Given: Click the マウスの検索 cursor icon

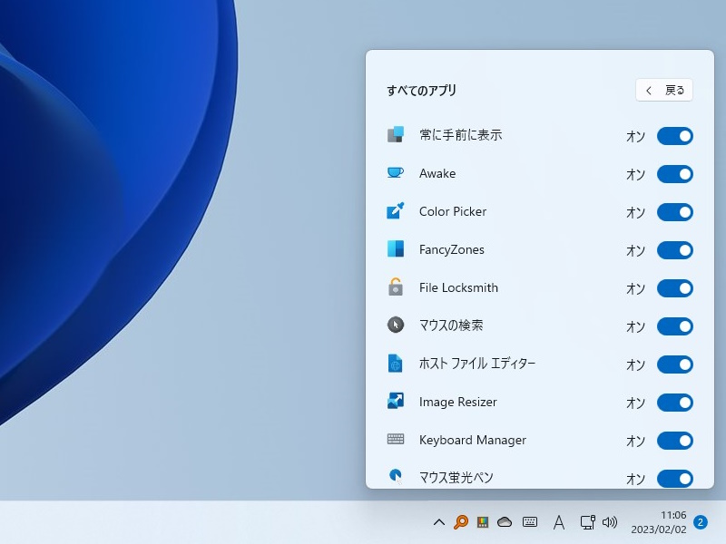Looking at the screenshot, I should (396, 325).
